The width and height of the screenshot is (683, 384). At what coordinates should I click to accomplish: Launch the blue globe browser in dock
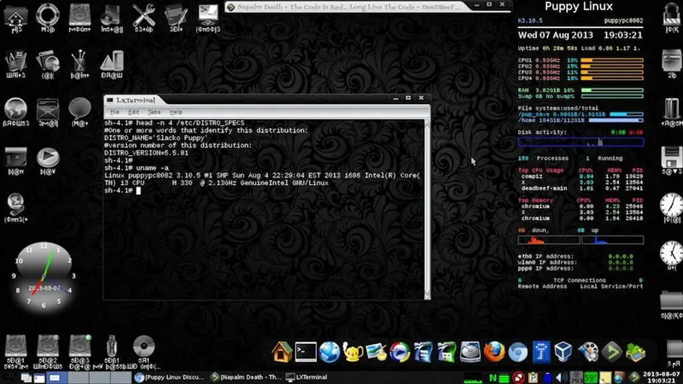pyautogui.click(x=329, y=352)
